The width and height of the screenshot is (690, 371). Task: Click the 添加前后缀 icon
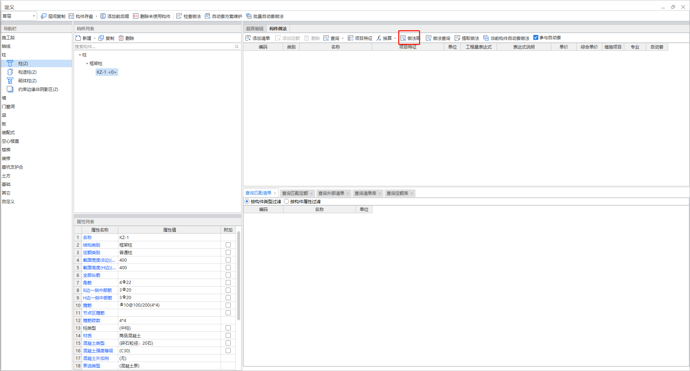103,16
